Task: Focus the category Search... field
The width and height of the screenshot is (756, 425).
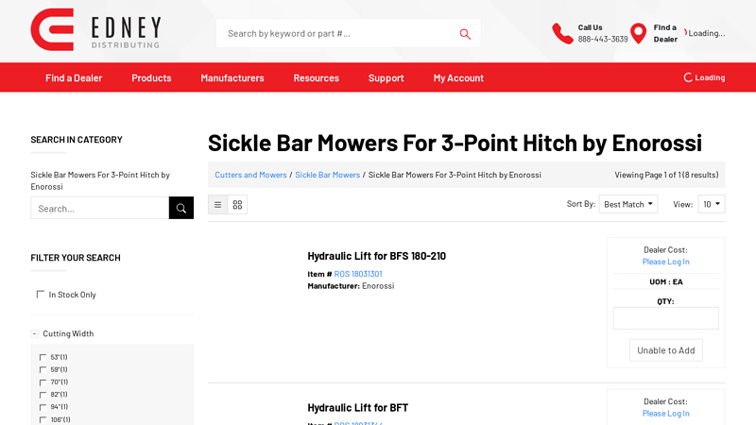Action: point(100,208)
